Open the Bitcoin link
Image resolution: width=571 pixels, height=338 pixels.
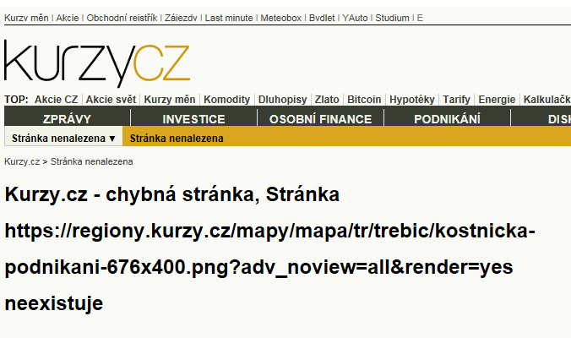364,100
